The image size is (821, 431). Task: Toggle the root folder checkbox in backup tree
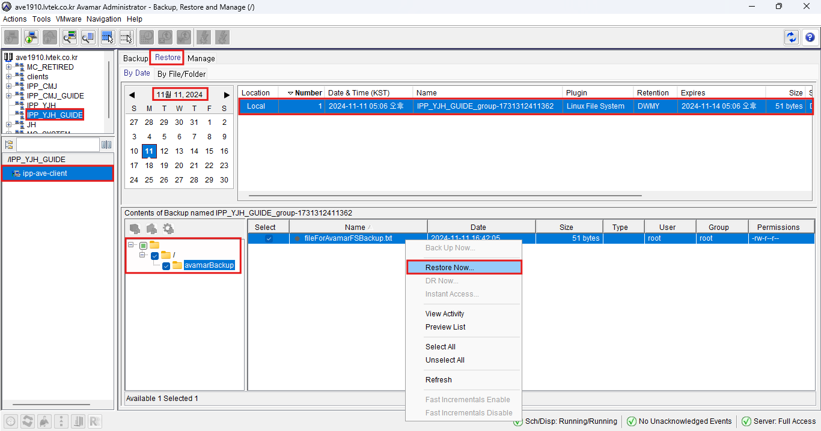tap(143, 246)
